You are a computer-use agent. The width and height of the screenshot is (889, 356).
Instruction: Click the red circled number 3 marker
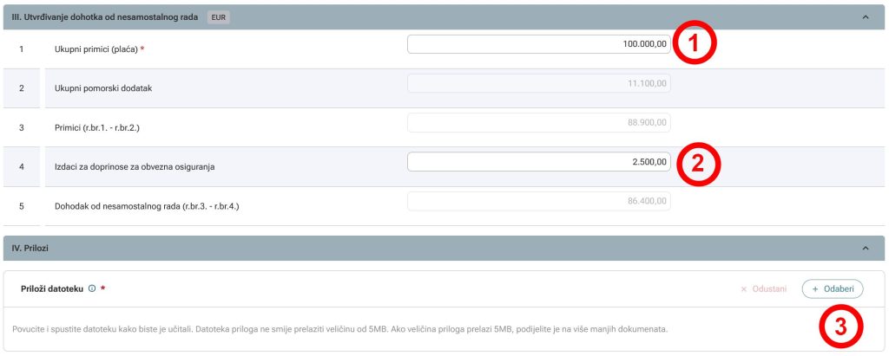coord(840,327)
